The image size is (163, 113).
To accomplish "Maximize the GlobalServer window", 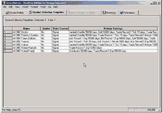I will tap(155, 3).
